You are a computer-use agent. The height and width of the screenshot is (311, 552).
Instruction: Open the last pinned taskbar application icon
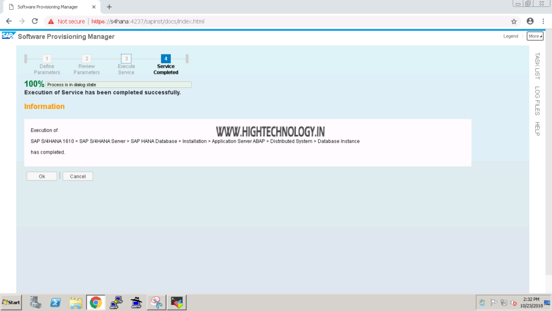coord(177,302)
